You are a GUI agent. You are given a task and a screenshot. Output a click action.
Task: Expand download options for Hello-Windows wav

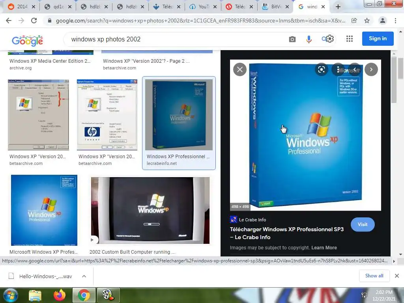(84, 276)
